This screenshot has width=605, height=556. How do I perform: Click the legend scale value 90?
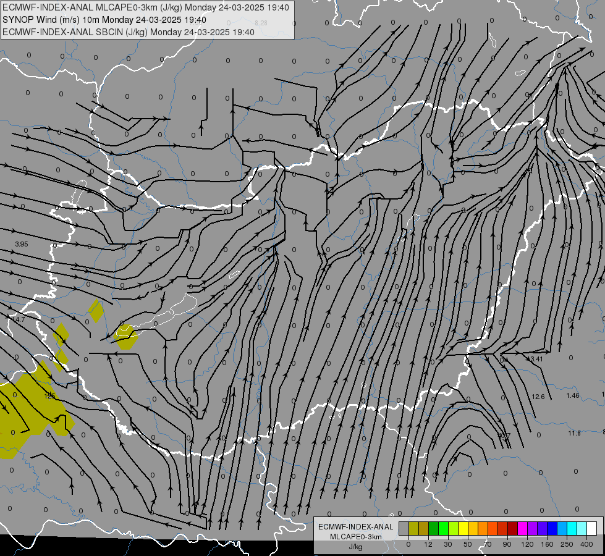pyautogui.click(x=507, y=544)
